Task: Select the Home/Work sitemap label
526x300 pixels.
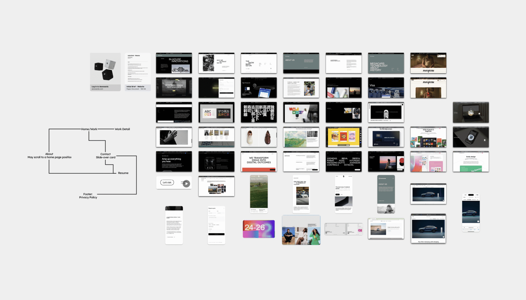Action: (x=89, y=129)
